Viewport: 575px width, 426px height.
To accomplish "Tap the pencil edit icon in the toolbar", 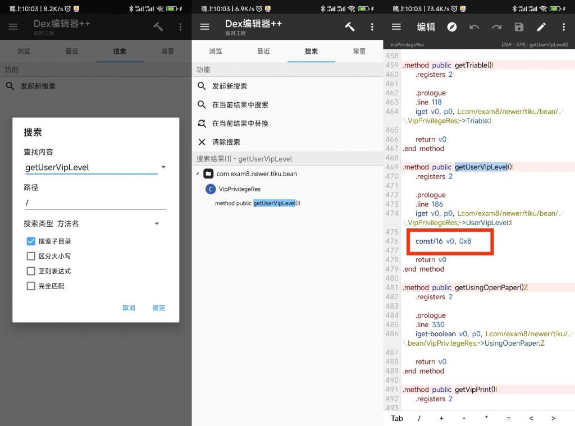I will [x=541, y=26].
